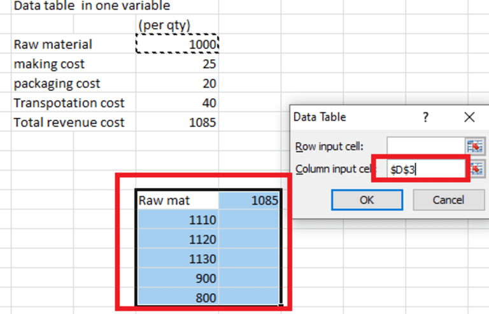The height and width of the screenshot is (314, 489).
Task: Click the Data table in one variable title
Action: (92, 6)
